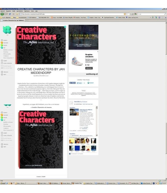Screen dimensions: 167x193
Task: Open the address bar history dropdown
Action: click(129, 14)
